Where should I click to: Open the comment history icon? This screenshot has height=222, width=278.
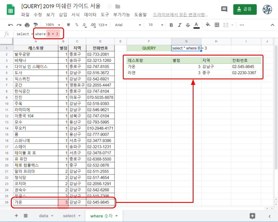224,9
